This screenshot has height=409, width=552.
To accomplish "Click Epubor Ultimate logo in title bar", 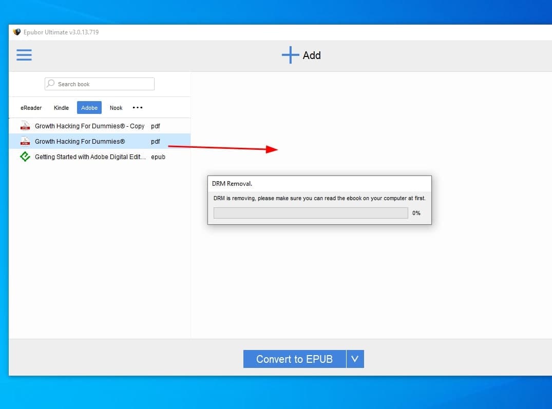I will (x=17, y=32).
